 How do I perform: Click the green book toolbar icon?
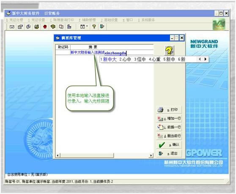53,27
